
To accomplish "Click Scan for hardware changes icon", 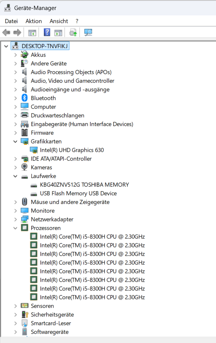I will point(88,32).
